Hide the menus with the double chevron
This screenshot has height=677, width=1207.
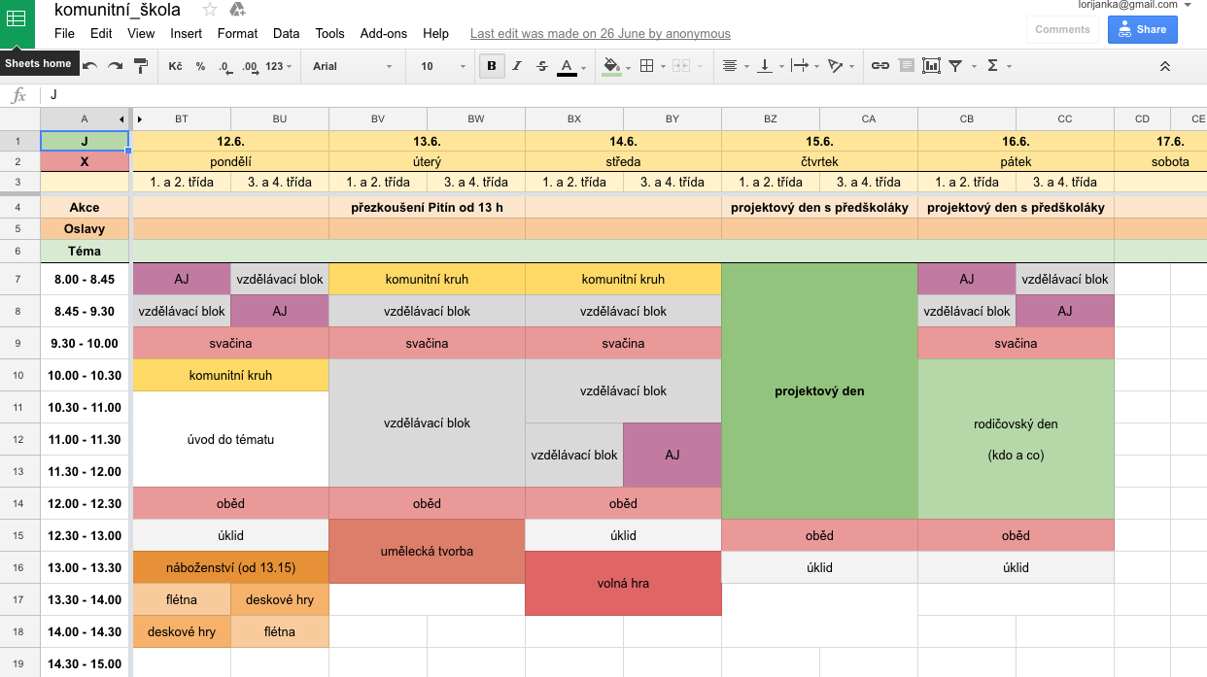click(x=1164, y=66)
